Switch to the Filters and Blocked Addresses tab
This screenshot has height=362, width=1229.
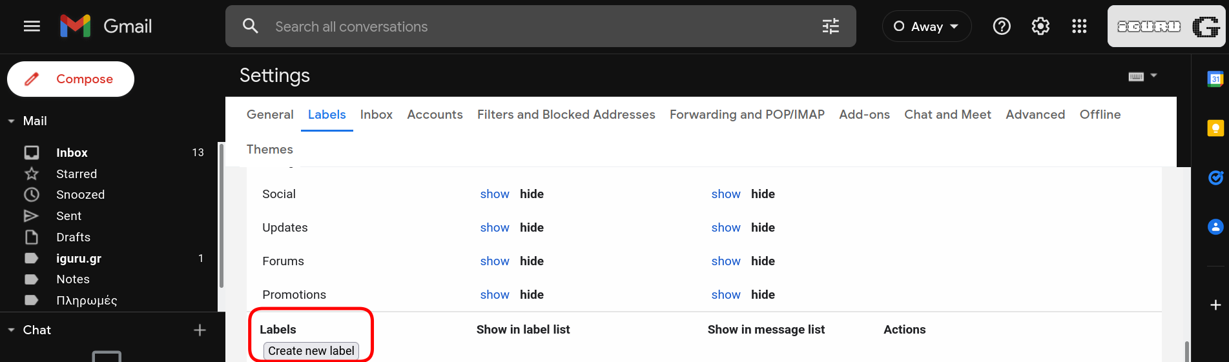[x=566, y=115]
